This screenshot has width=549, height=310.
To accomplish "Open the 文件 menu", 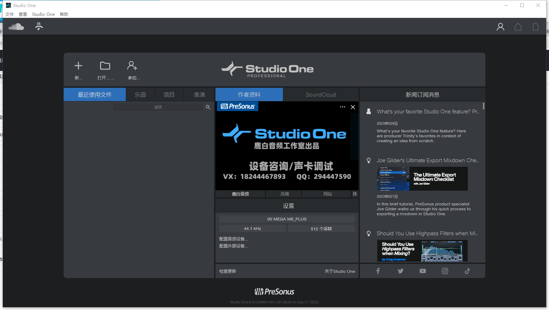I will (9, 14).
